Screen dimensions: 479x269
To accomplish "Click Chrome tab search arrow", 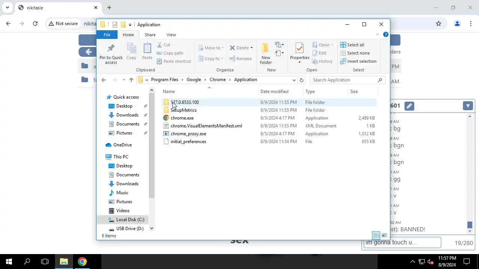I will (7, 7).
